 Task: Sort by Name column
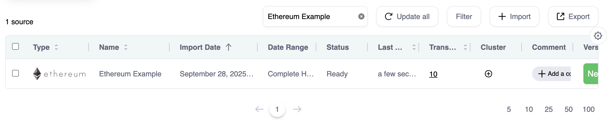click(x=126, y=47)
